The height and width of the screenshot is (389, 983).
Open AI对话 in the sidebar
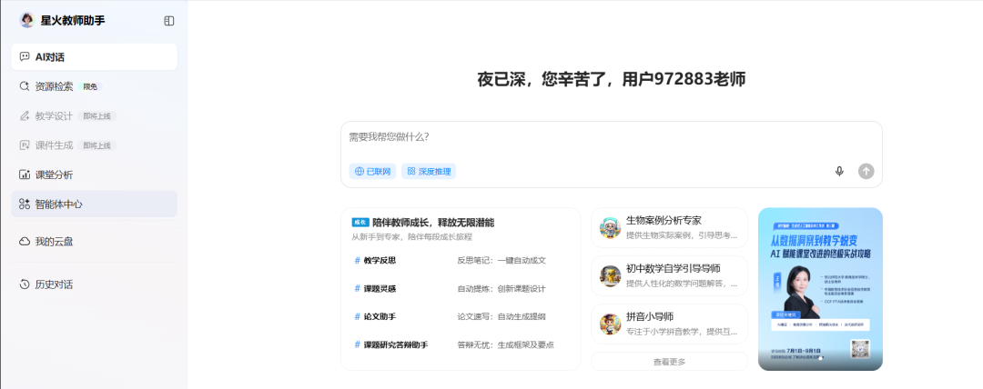94,57
